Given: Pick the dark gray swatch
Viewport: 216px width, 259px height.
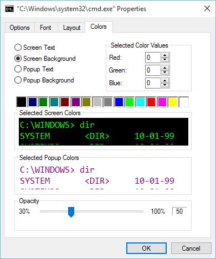Looking at the screenshot, I should click(108, 102).
